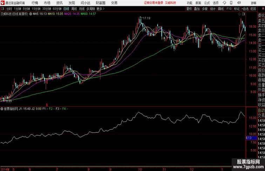Open the 资讯 menu
Viewport: 265px width, 171px height.
click(59, 3)
